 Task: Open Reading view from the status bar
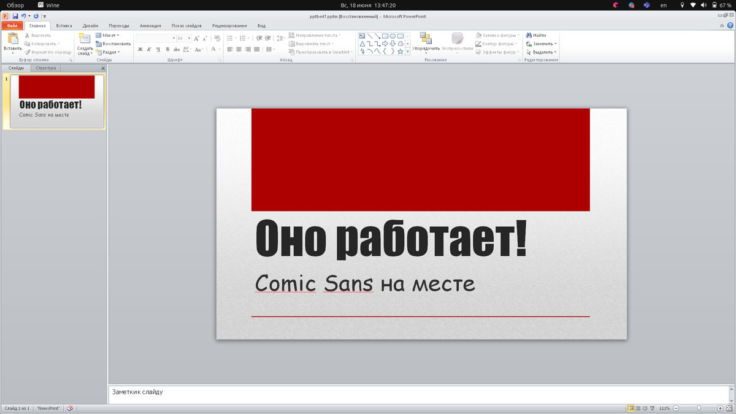645,408
